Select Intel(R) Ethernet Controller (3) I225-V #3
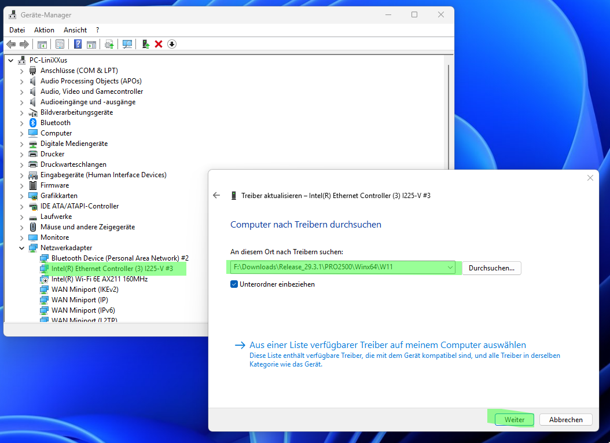The height and width of the screenshot is (443, 610). pos(112,269)
